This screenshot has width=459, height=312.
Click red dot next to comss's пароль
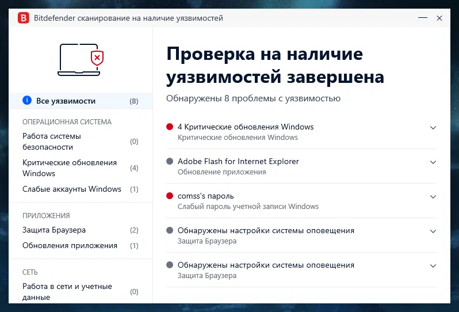click(x=170, y=196)
